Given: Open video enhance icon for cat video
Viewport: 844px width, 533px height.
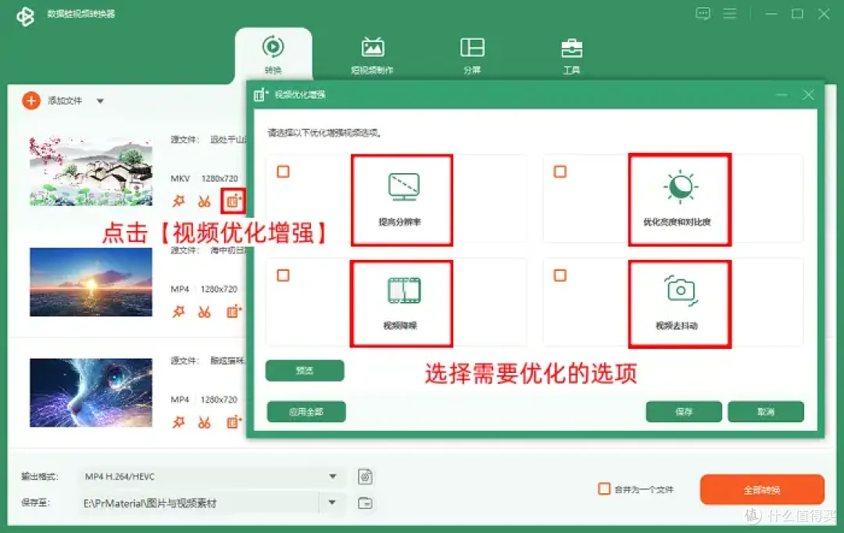Looking at the screenshot, I should [234, 422].
